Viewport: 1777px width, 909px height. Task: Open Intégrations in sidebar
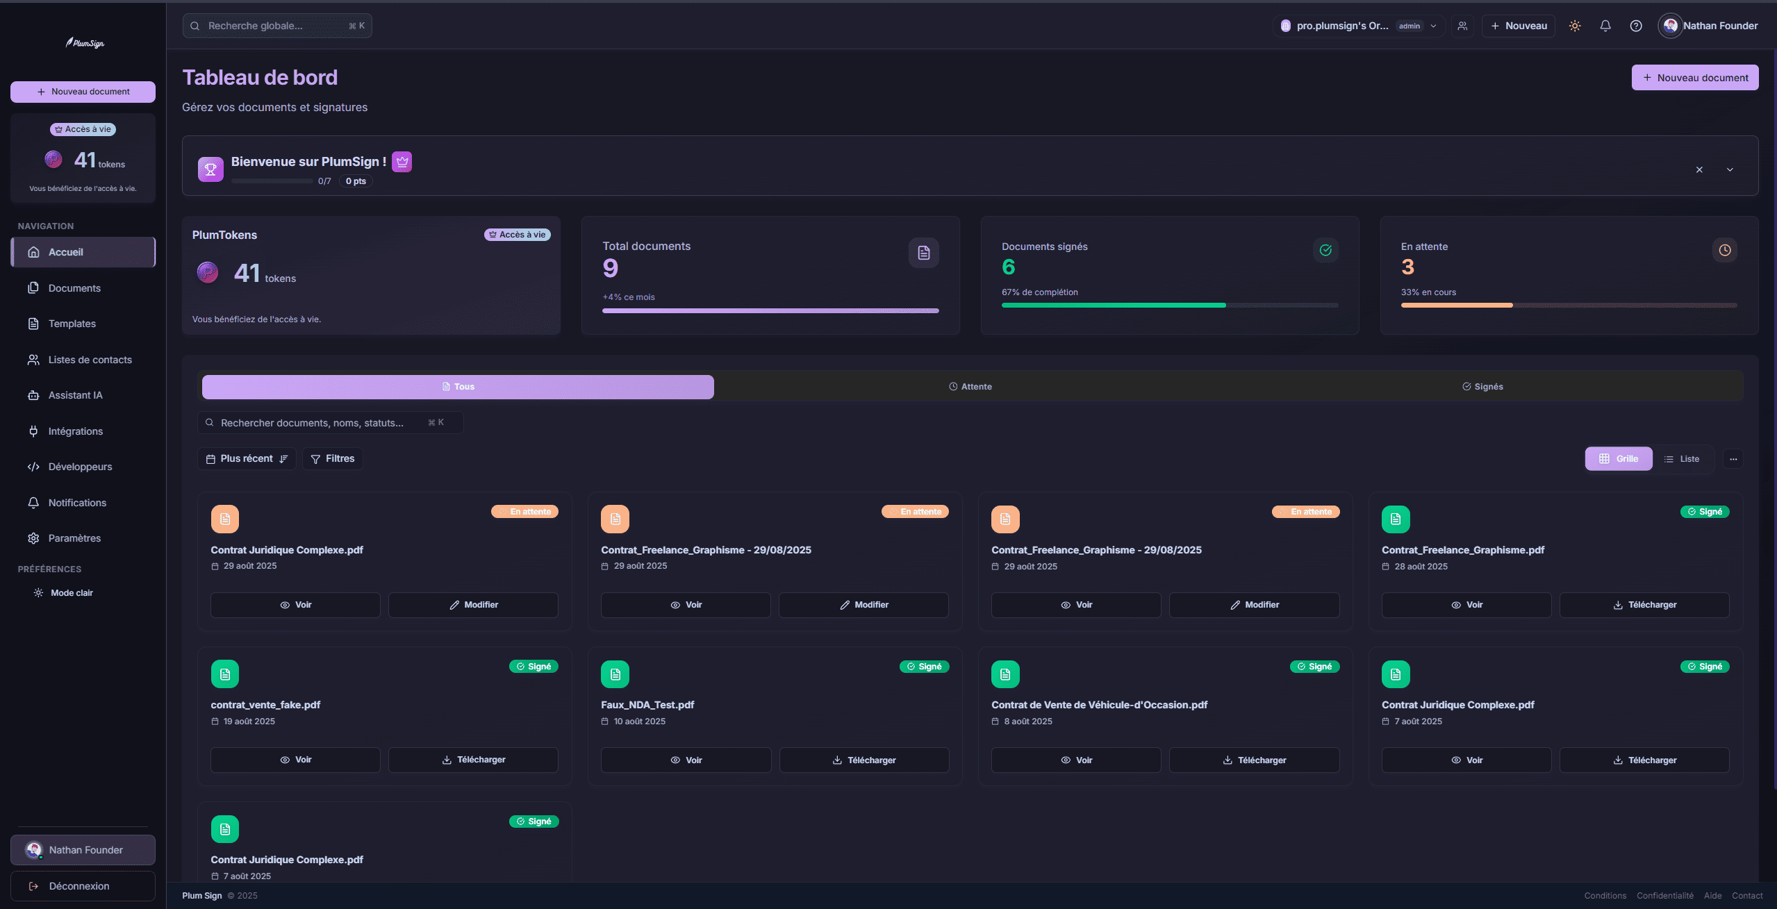(x=83, y=431)
